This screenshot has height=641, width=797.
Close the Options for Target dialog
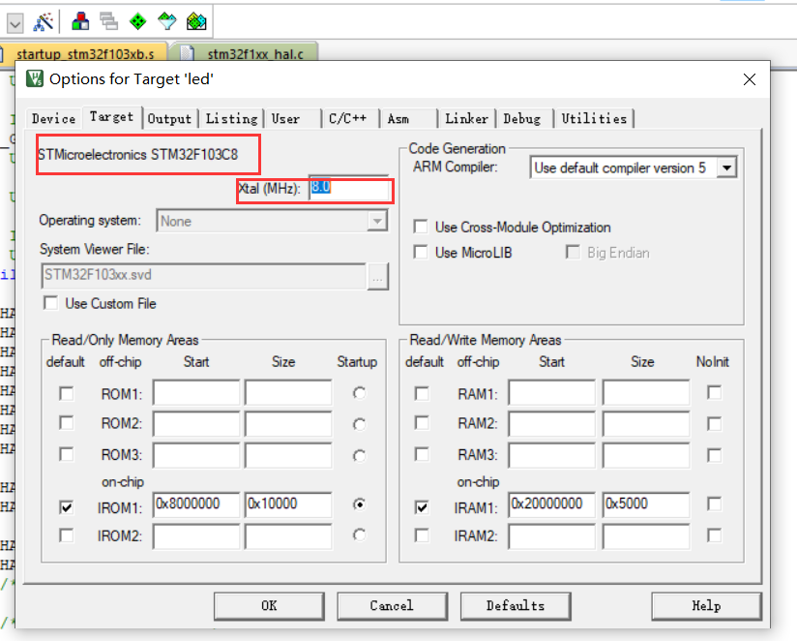[x=750, y=79]
